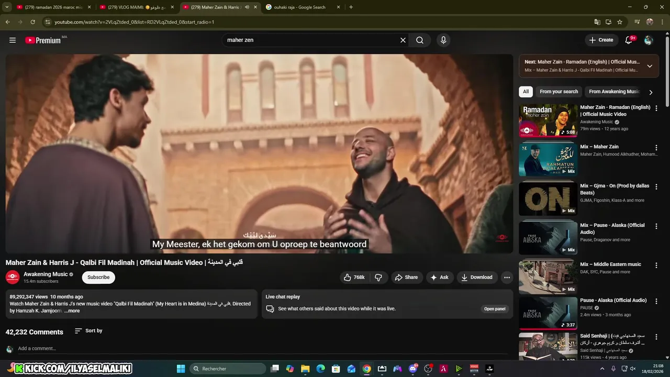Viewport: 670px width, 377px height.
Task: Download the video
Action: (477, 278)
